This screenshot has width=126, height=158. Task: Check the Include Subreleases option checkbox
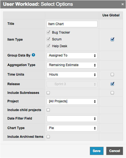[x=48, y=93]
